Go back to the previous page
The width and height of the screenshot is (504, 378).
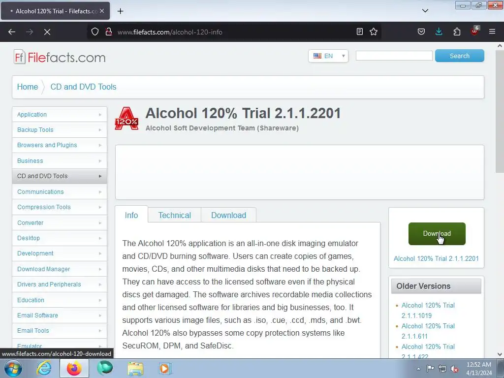coord(12,32)
